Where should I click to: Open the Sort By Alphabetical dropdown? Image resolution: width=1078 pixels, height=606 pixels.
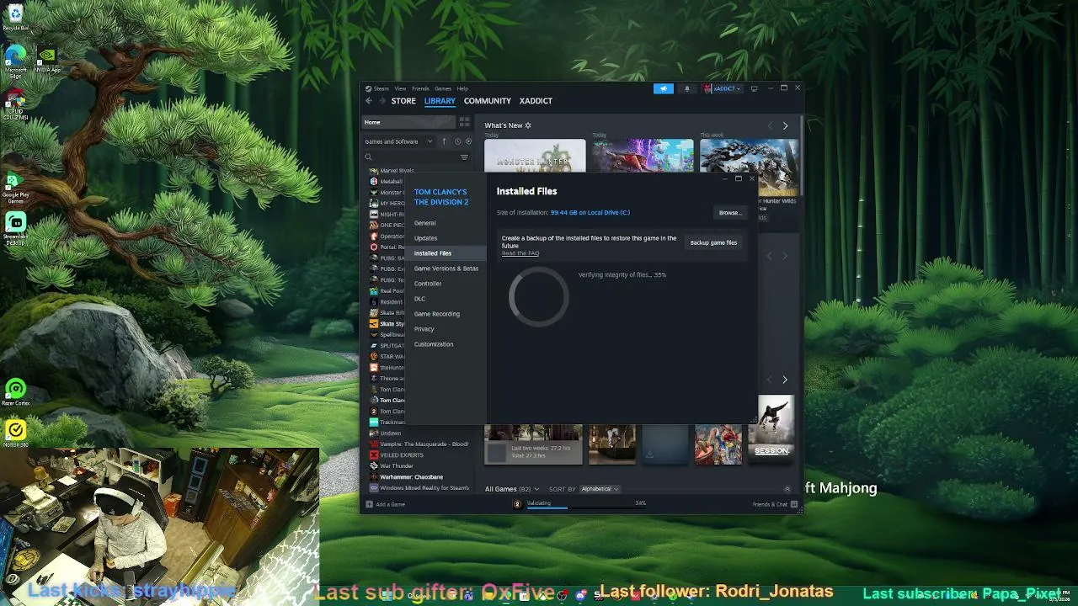[x=600, y=489]
